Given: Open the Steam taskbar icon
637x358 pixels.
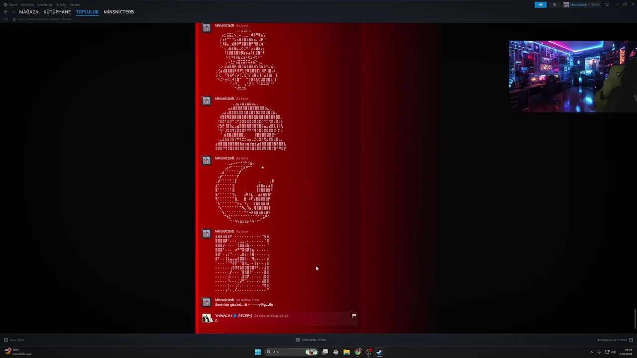Looking at the screenshot, I should pos(379,352).
